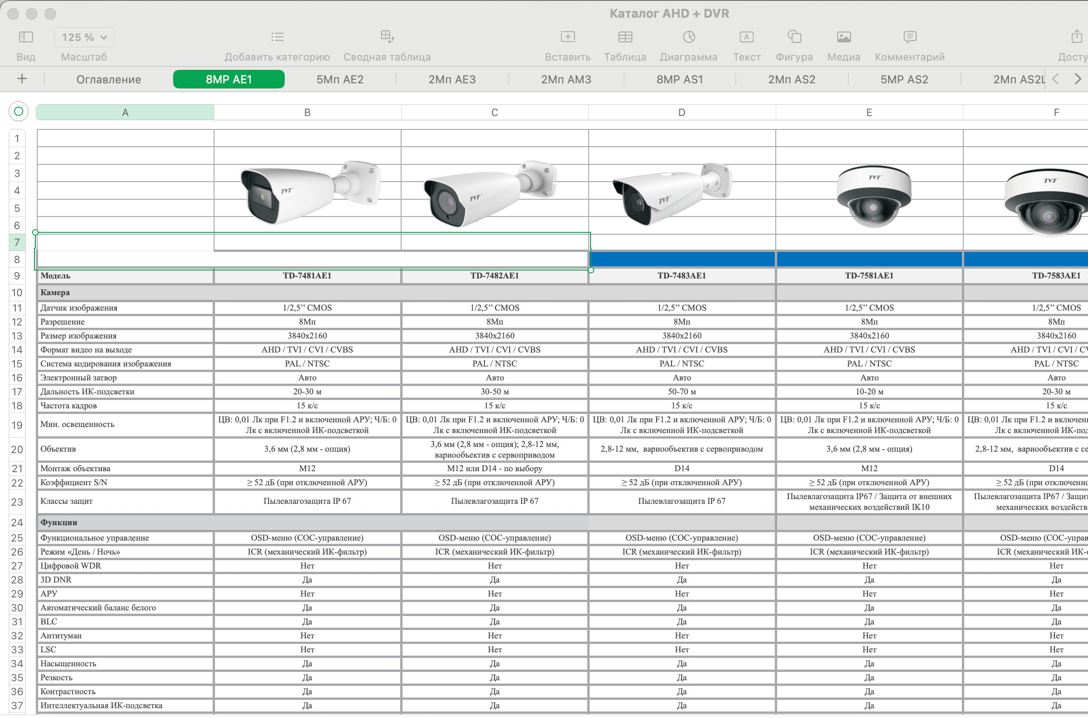Click the Share (Доступ) icon
The height and width of the screenshot is (718, 1088).
pos(1076,36)
